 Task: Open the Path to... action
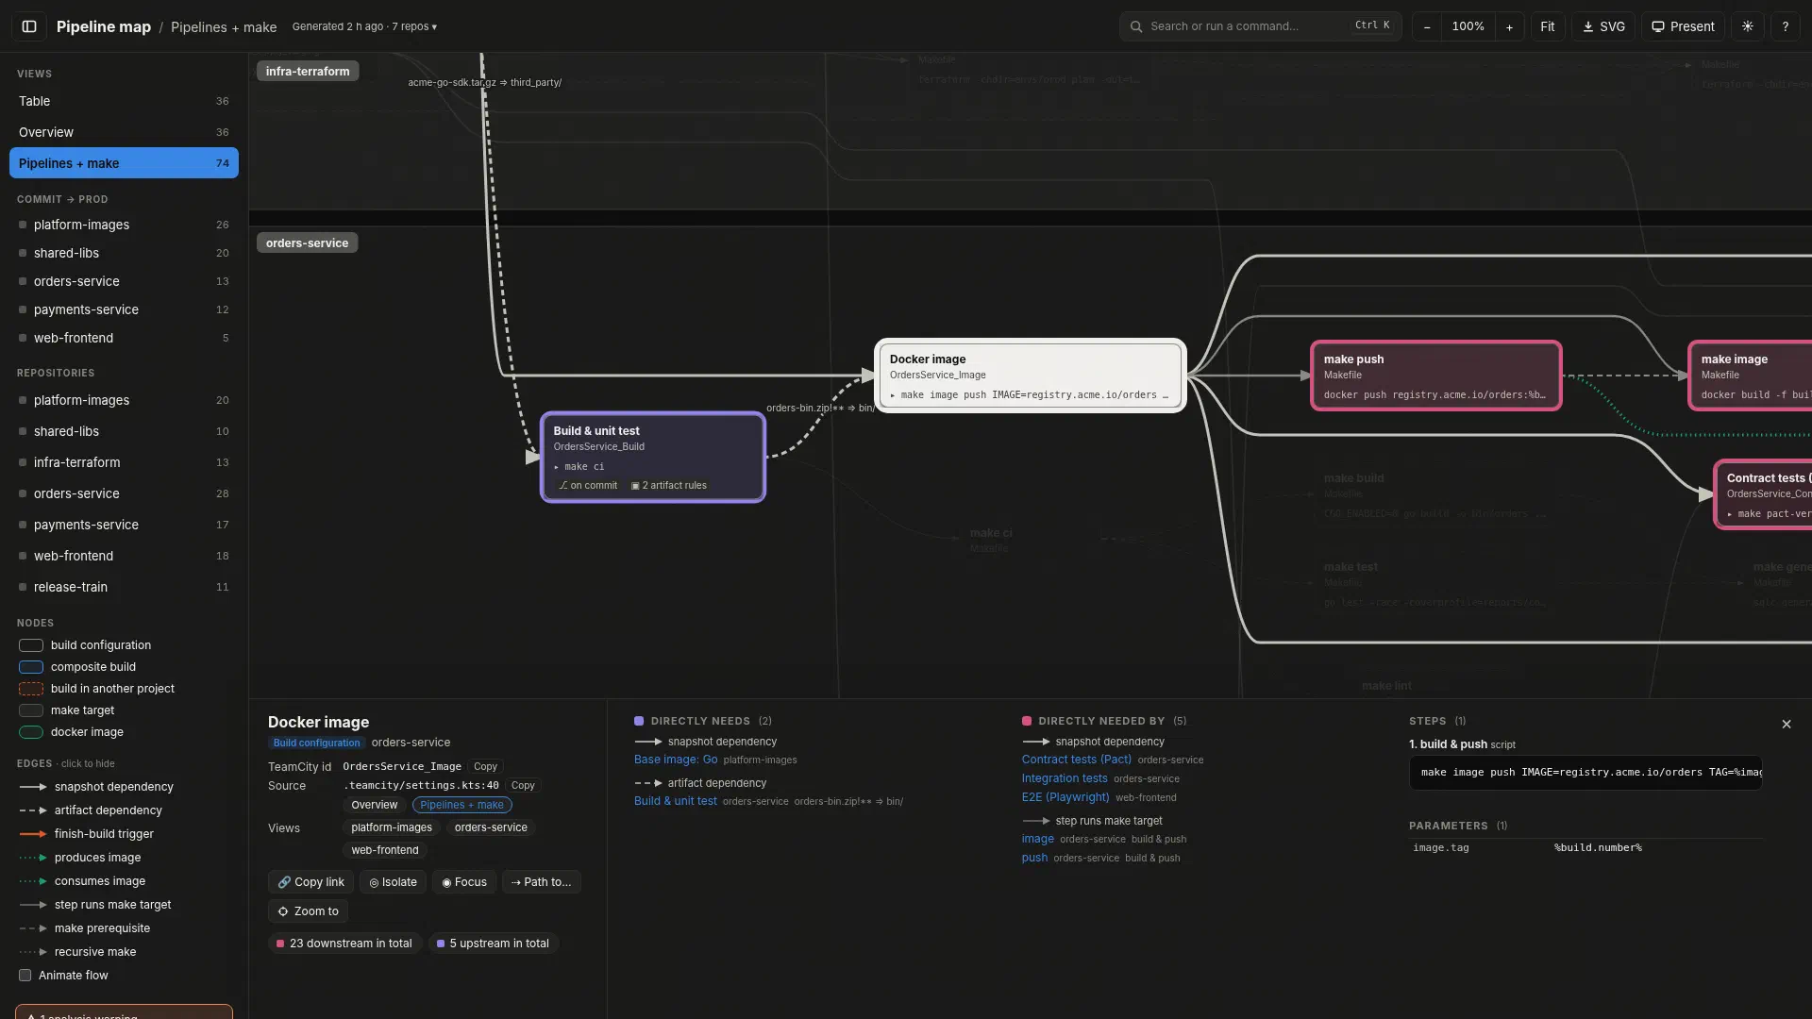point(542,882)
